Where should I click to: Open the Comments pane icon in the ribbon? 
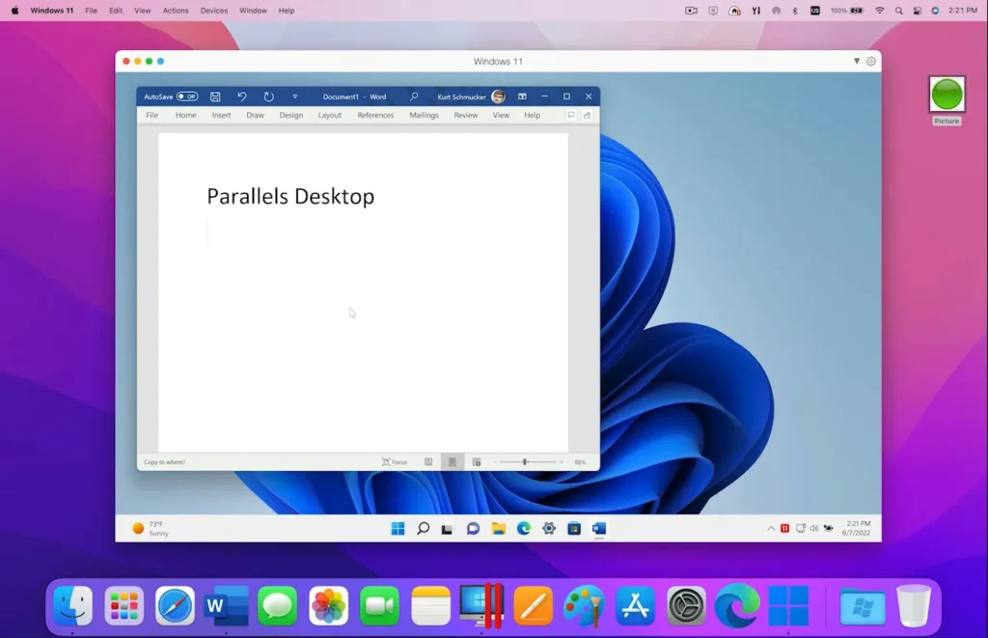pos(571,115)
